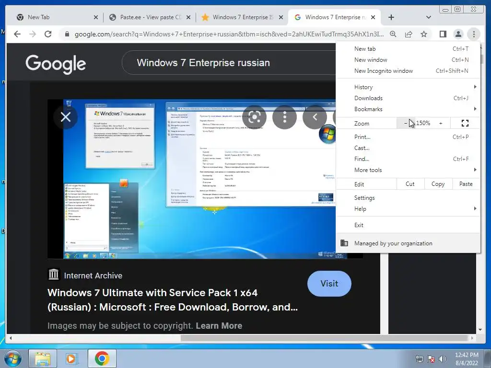The image size is (491, 368).
Task: Click the volume speaker tray icon
Action: point(442,359)
